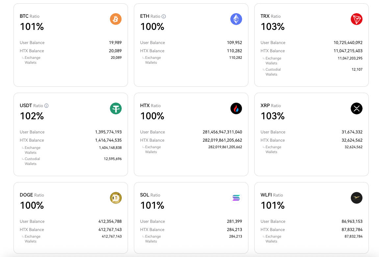Click the Bitcoin orange coin icon
Image resolution: width=379 pixels, height=257 pixels.
[116, 19]
